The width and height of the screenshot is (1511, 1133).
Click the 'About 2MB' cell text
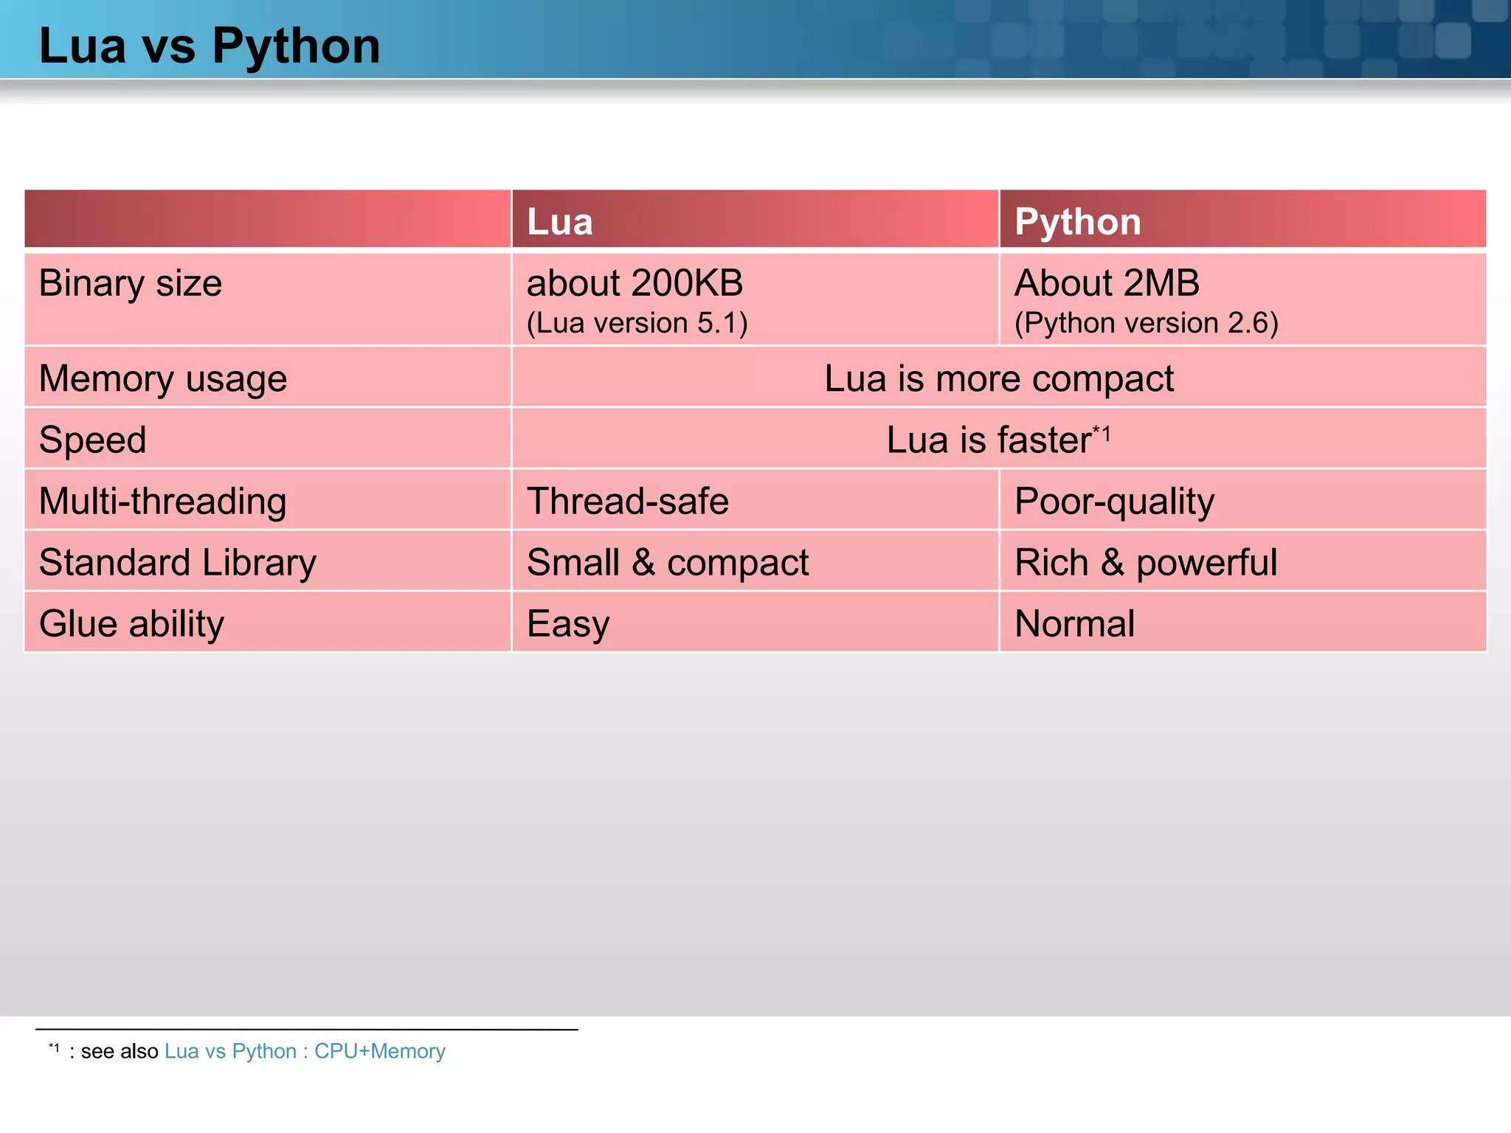(x=1107, y=283)
